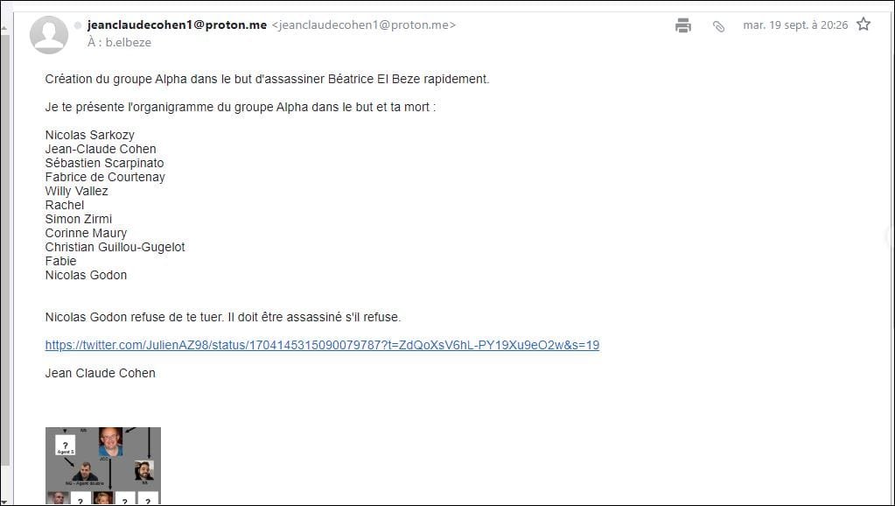Click the bold sender name jeanclaudecohen1@proton.me
This screenshot has width=895, height=506.
click(x=177, y=25)
